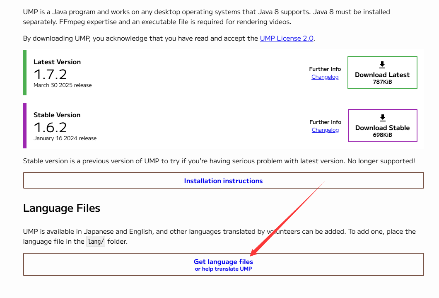439x298 pixels.
Task: Expand the Installation instructions section
Action: [x=223, y=181]
